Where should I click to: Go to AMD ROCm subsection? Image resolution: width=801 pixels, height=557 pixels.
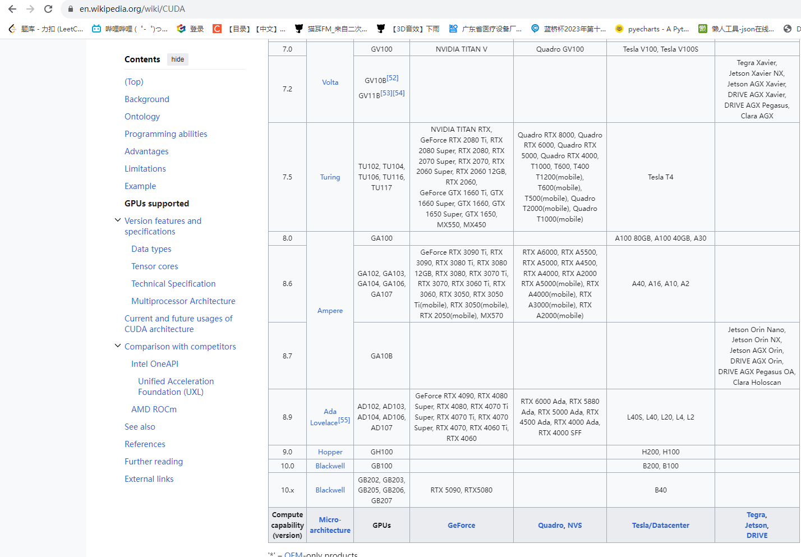click(x=154, y=409)
